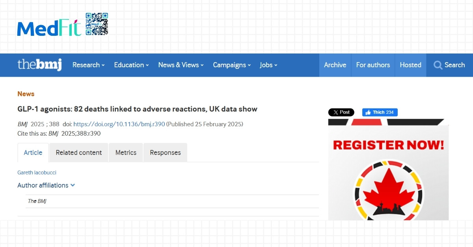Share via the X Post button
Viewport: 473px width, 247px height.
tap(341, 112)
